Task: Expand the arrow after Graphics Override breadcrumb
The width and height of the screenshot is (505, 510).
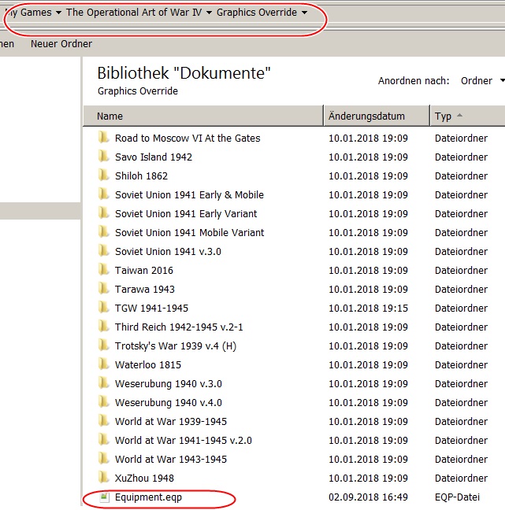Action: pos(304,13)
